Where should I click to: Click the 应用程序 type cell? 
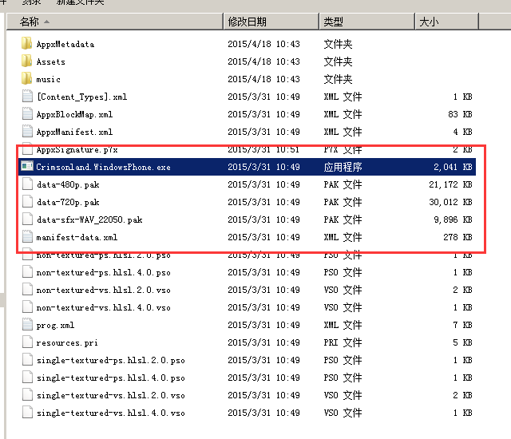coord(343,167)
